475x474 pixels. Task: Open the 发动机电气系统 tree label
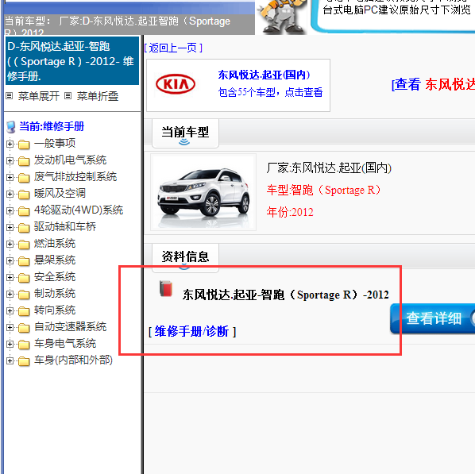(70, 160)
